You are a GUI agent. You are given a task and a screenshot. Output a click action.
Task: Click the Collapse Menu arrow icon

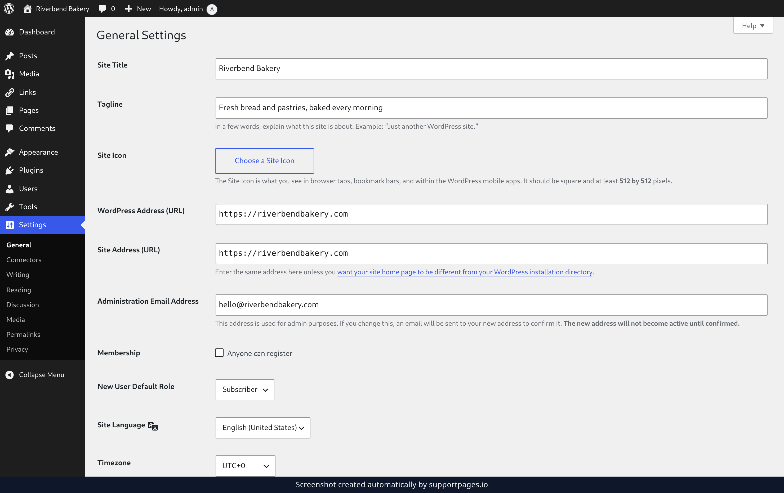click(10, 375)
